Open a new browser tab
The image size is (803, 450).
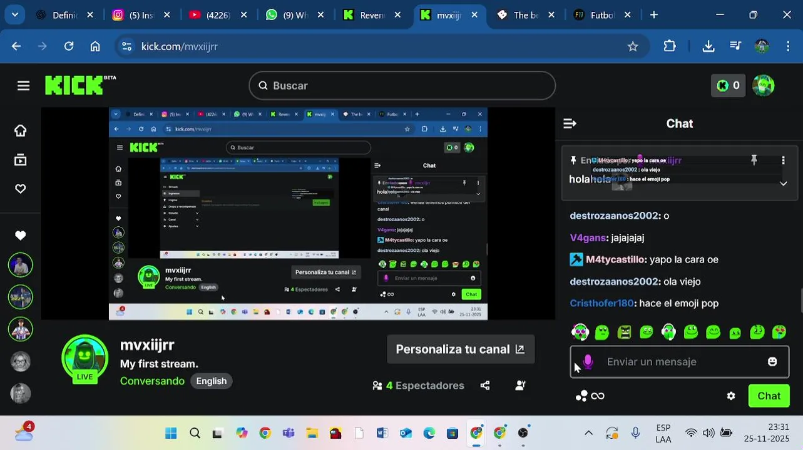[x=654, y=15]
